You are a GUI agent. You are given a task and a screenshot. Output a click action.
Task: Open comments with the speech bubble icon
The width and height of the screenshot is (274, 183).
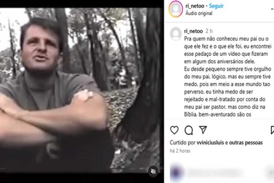click(189, 130)
